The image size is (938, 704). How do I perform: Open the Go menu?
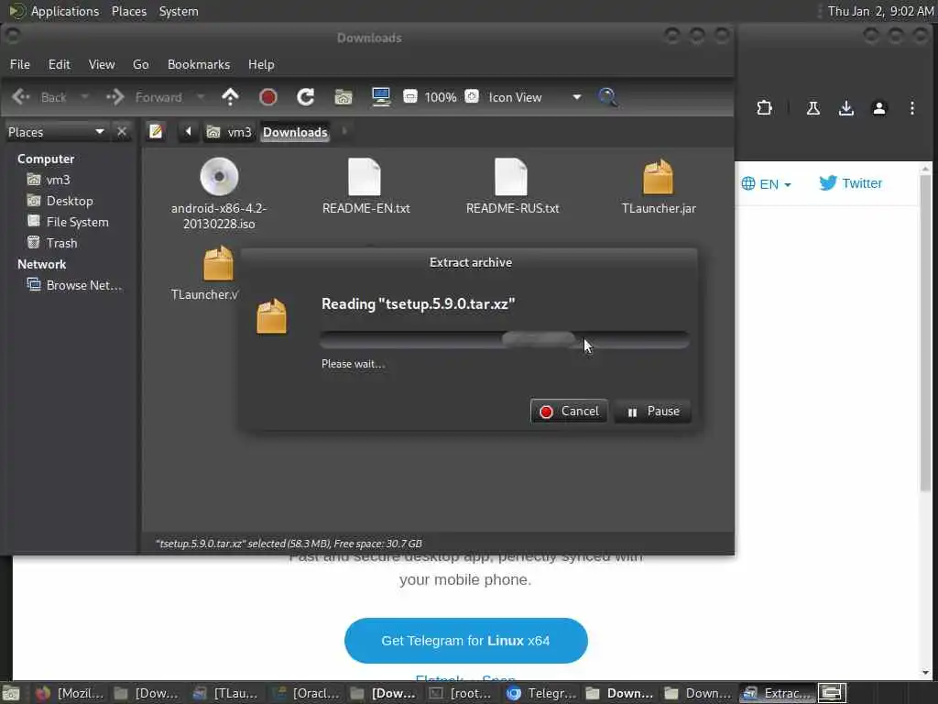point(140,65)
